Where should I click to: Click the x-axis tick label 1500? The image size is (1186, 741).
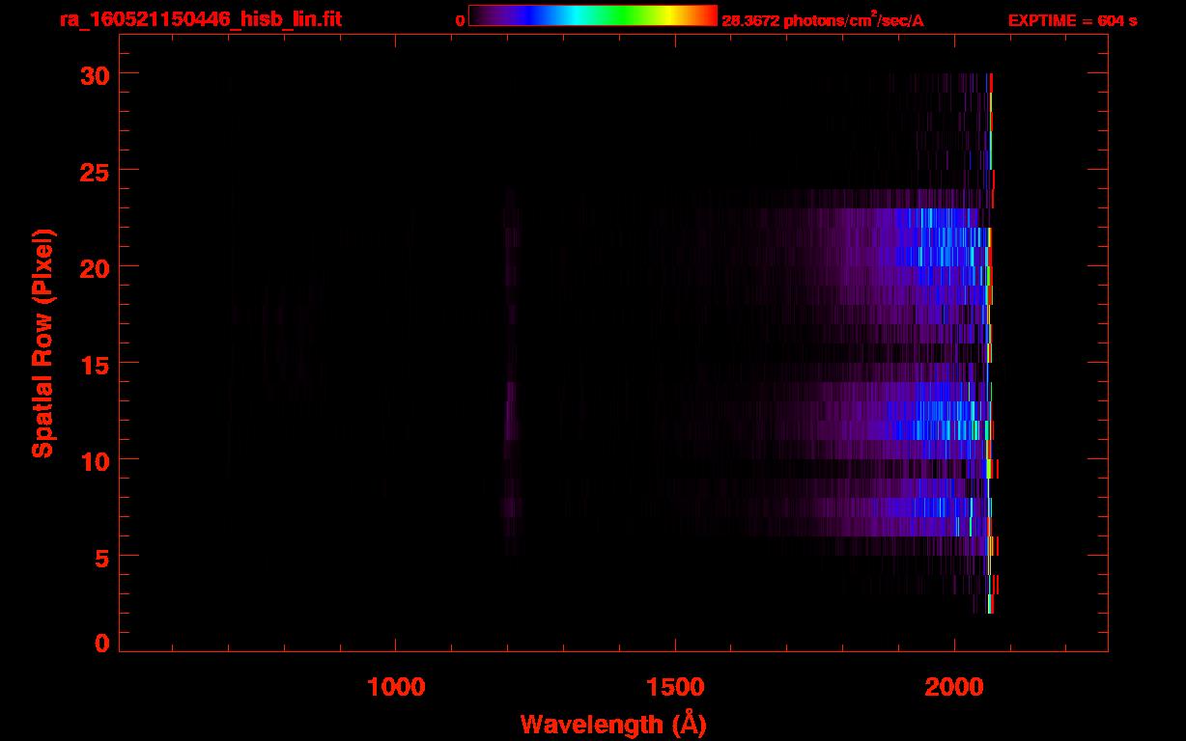675,686
